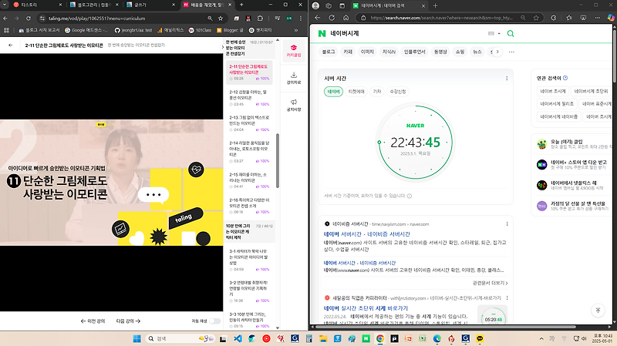Go back in the Chrome taling window

pyautogui.click(x=5, y=18)
